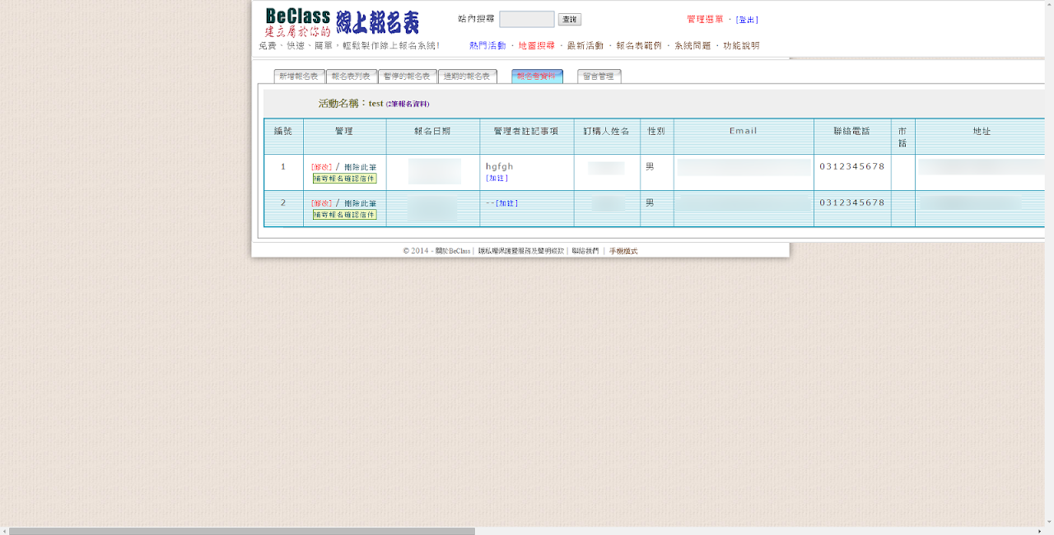Open the 過期的報名表 tab
This screenshot has height=535, width=1054.
(468, 75)
